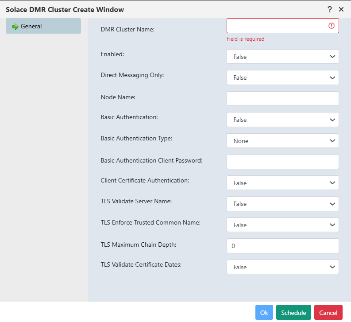Click the red error icon in DMR Cluster Name field

point(331,26)
